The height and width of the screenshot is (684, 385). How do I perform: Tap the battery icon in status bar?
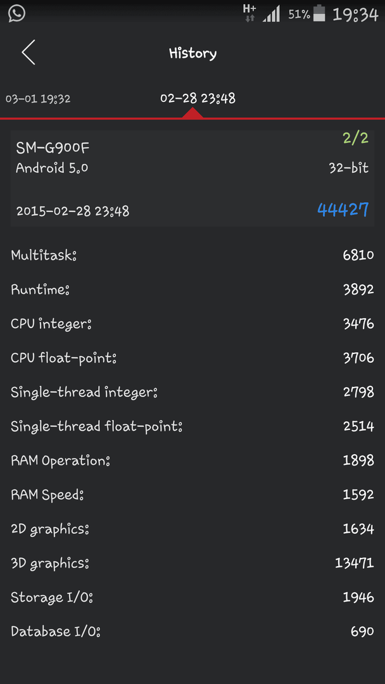[x=320, y=13]
